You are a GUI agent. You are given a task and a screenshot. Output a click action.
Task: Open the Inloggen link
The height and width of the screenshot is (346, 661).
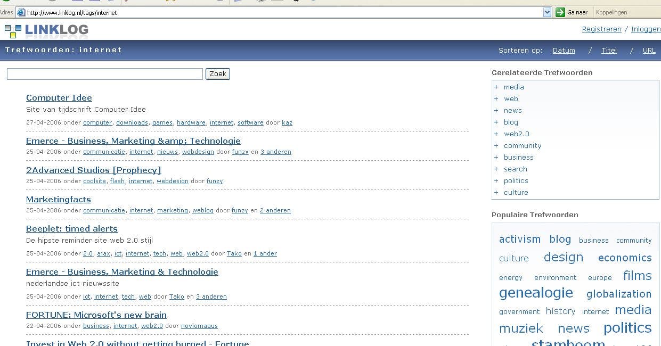pos(646,29)
